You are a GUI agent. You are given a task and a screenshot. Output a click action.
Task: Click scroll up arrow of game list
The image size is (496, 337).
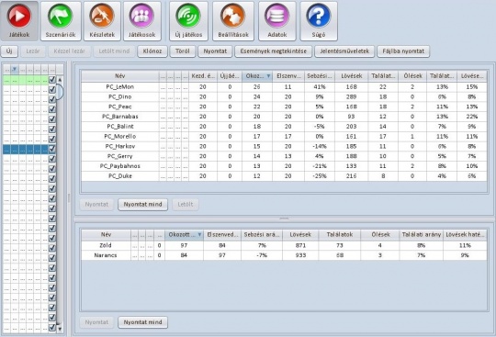tap(60, 80)
